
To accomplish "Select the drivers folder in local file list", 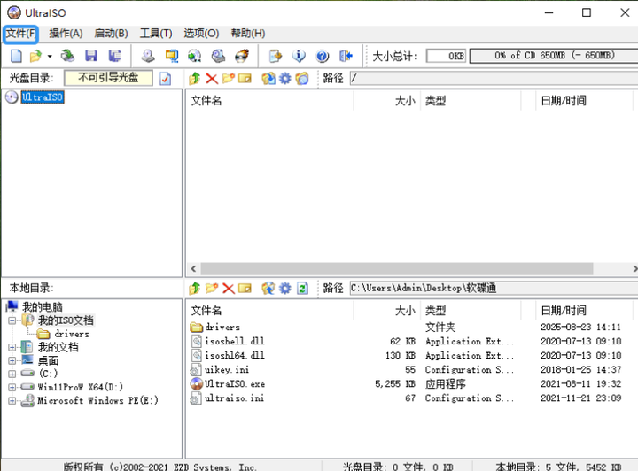I will tap(222, 328).
